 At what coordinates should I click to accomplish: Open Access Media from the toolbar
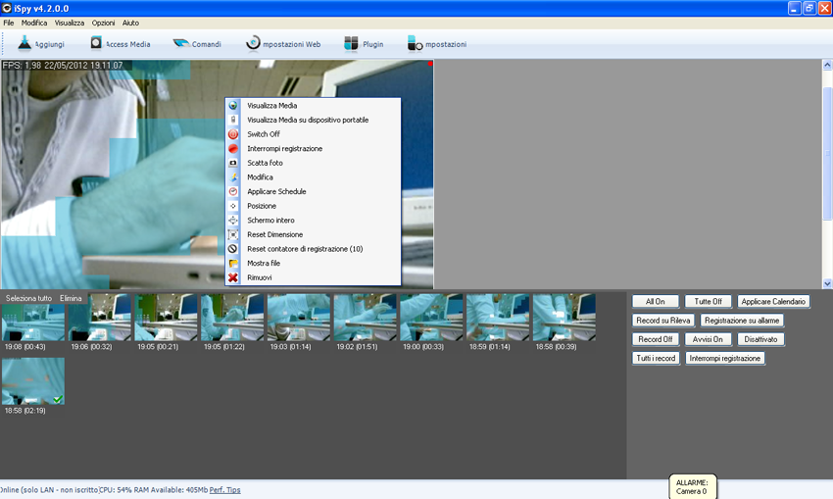point(96,43)
